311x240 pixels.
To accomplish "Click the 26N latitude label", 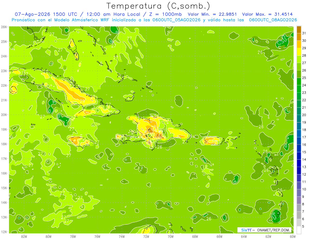I will coord(4,27).
